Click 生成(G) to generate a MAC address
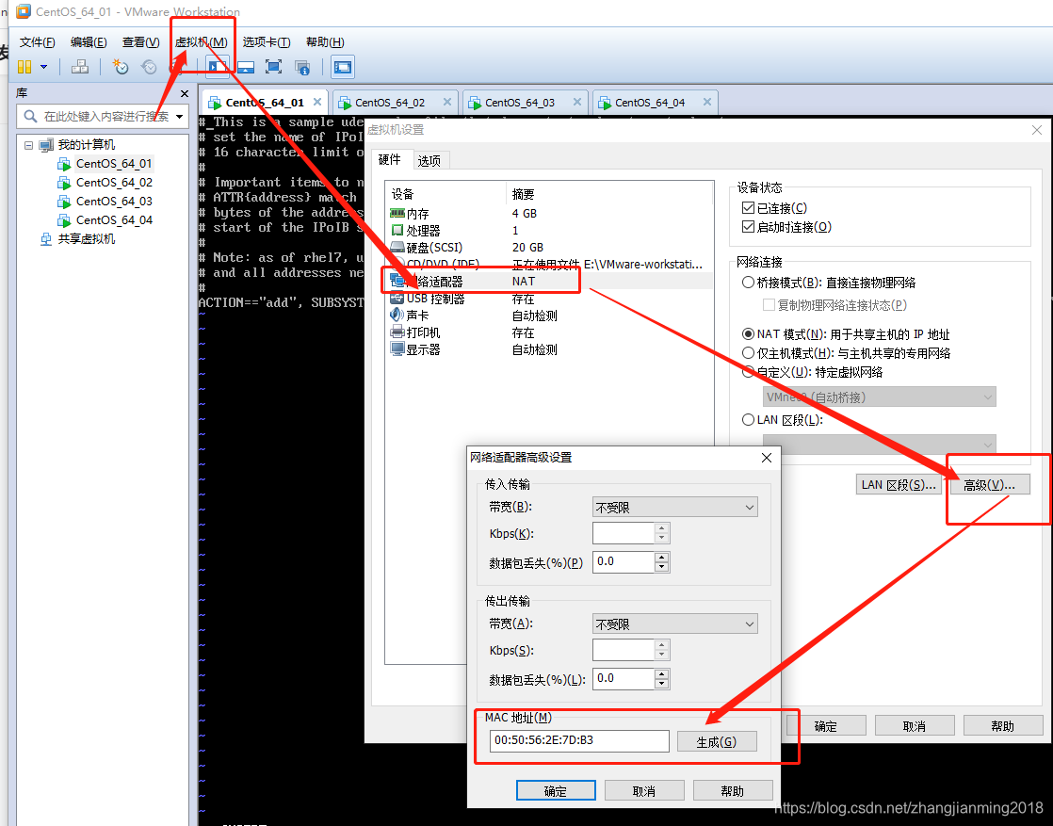Image resolution: width=1053 pixels, height=826 pixels. click(x=717, y=742)
